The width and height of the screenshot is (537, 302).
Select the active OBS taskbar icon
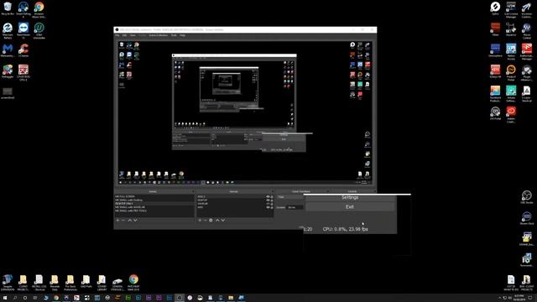(x=179, y=298)
